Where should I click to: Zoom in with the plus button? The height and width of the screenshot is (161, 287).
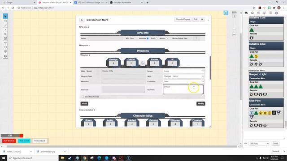pyautogui.click(x=234, y=16)
